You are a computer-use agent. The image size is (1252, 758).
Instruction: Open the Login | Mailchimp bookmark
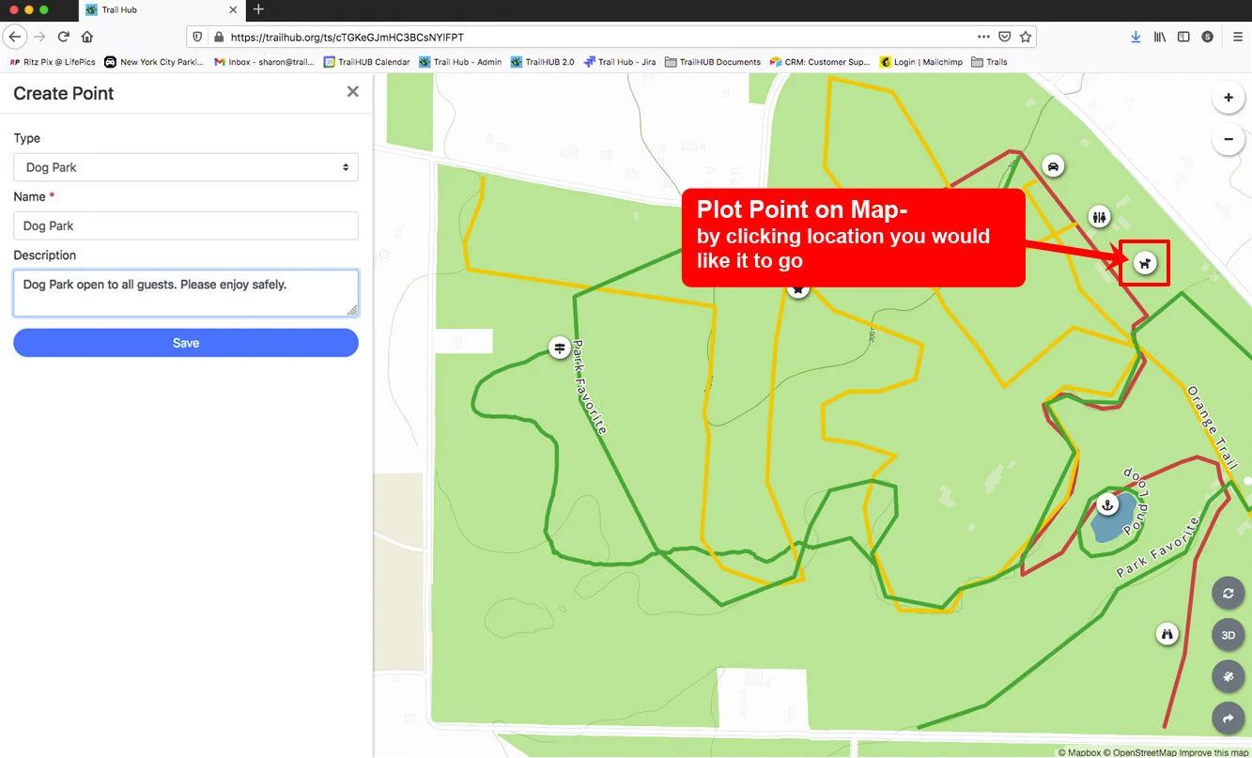921,62
